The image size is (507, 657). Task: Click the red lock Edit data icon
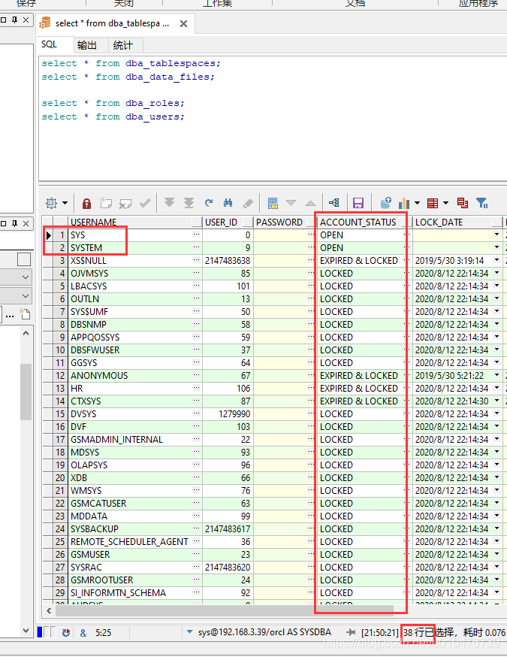[x=86, y=203]
